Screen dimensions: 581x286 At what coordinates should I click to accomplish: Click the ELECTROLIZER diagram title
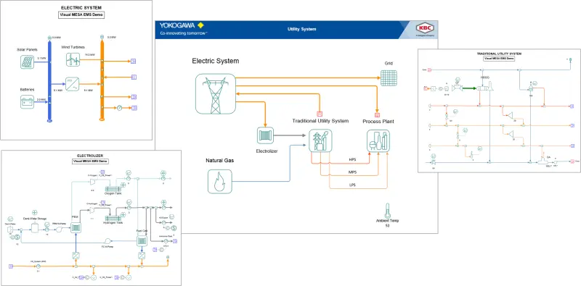pos(90,156)
